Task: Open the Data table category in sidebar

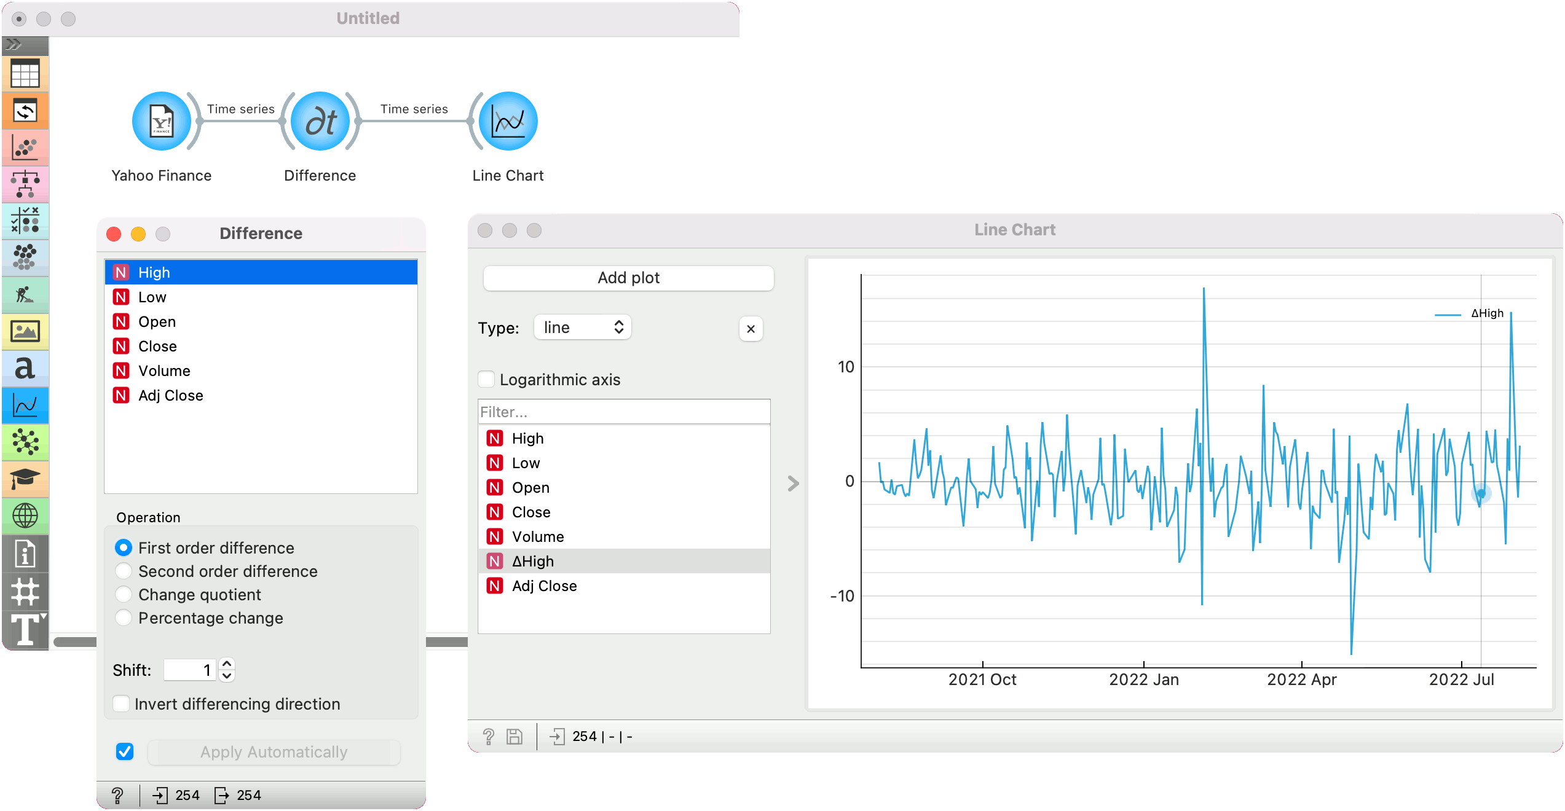Action: (x=25, y=74)
